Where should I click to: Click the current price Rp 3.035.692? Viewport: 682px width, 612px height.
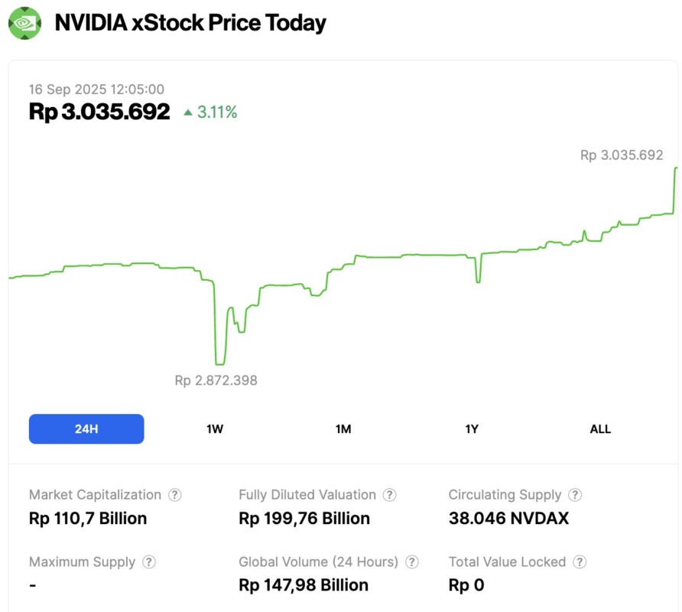(x=99, y=112)
